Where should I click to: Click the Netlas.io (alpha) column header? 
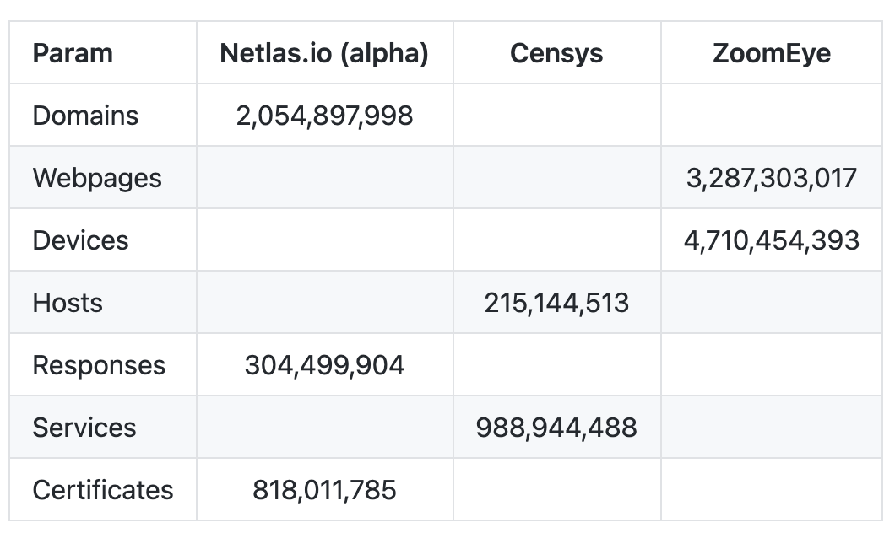pos(324,53)
